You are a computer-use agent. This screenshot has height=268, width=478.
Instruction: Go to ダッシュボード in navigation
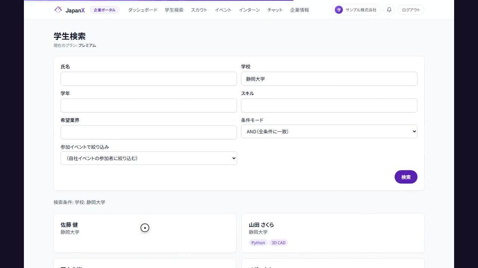(x=143, y=10)
